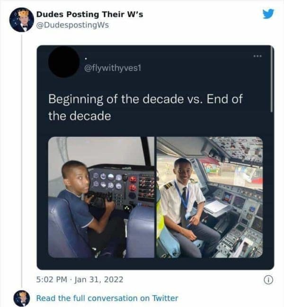
Task: Click the dot display name above @flywithyves1
Action: [x=85, y=59]
